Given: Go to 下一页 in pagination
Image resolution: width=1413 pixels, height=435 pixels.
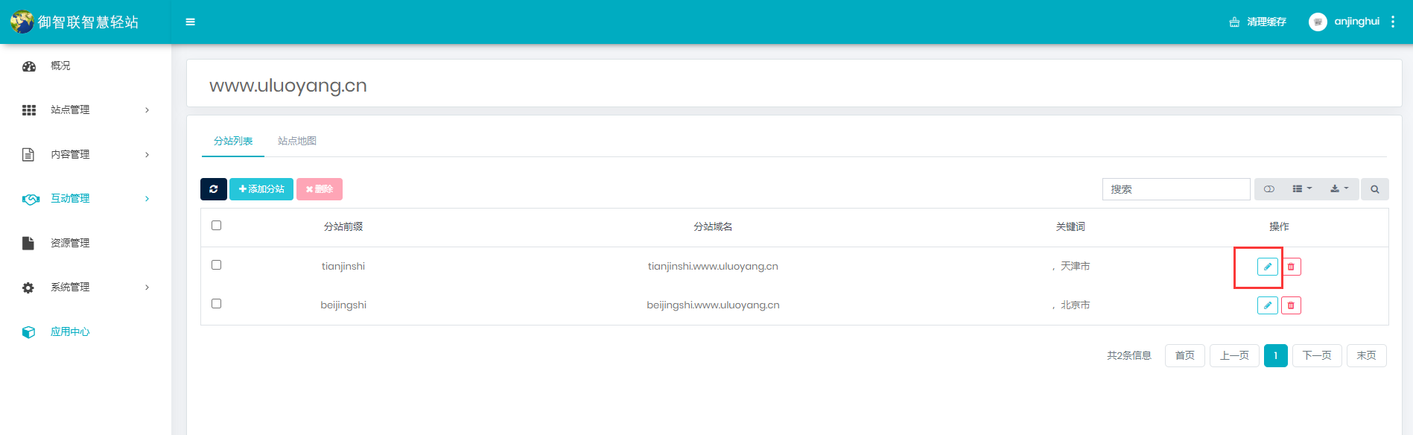Looking at the screenshot, I should point(1316,356).
